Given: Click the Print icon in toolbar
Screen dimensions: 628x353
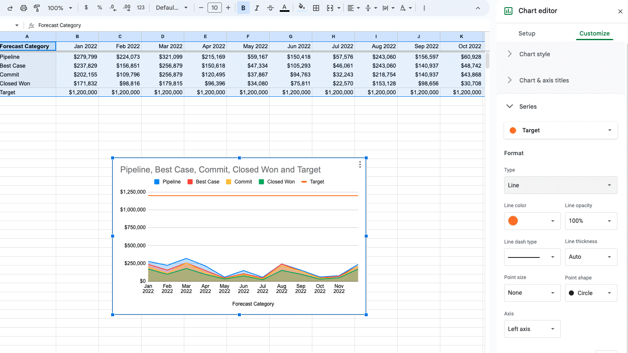Looking at the screenshot, I should tap(24, 8).
